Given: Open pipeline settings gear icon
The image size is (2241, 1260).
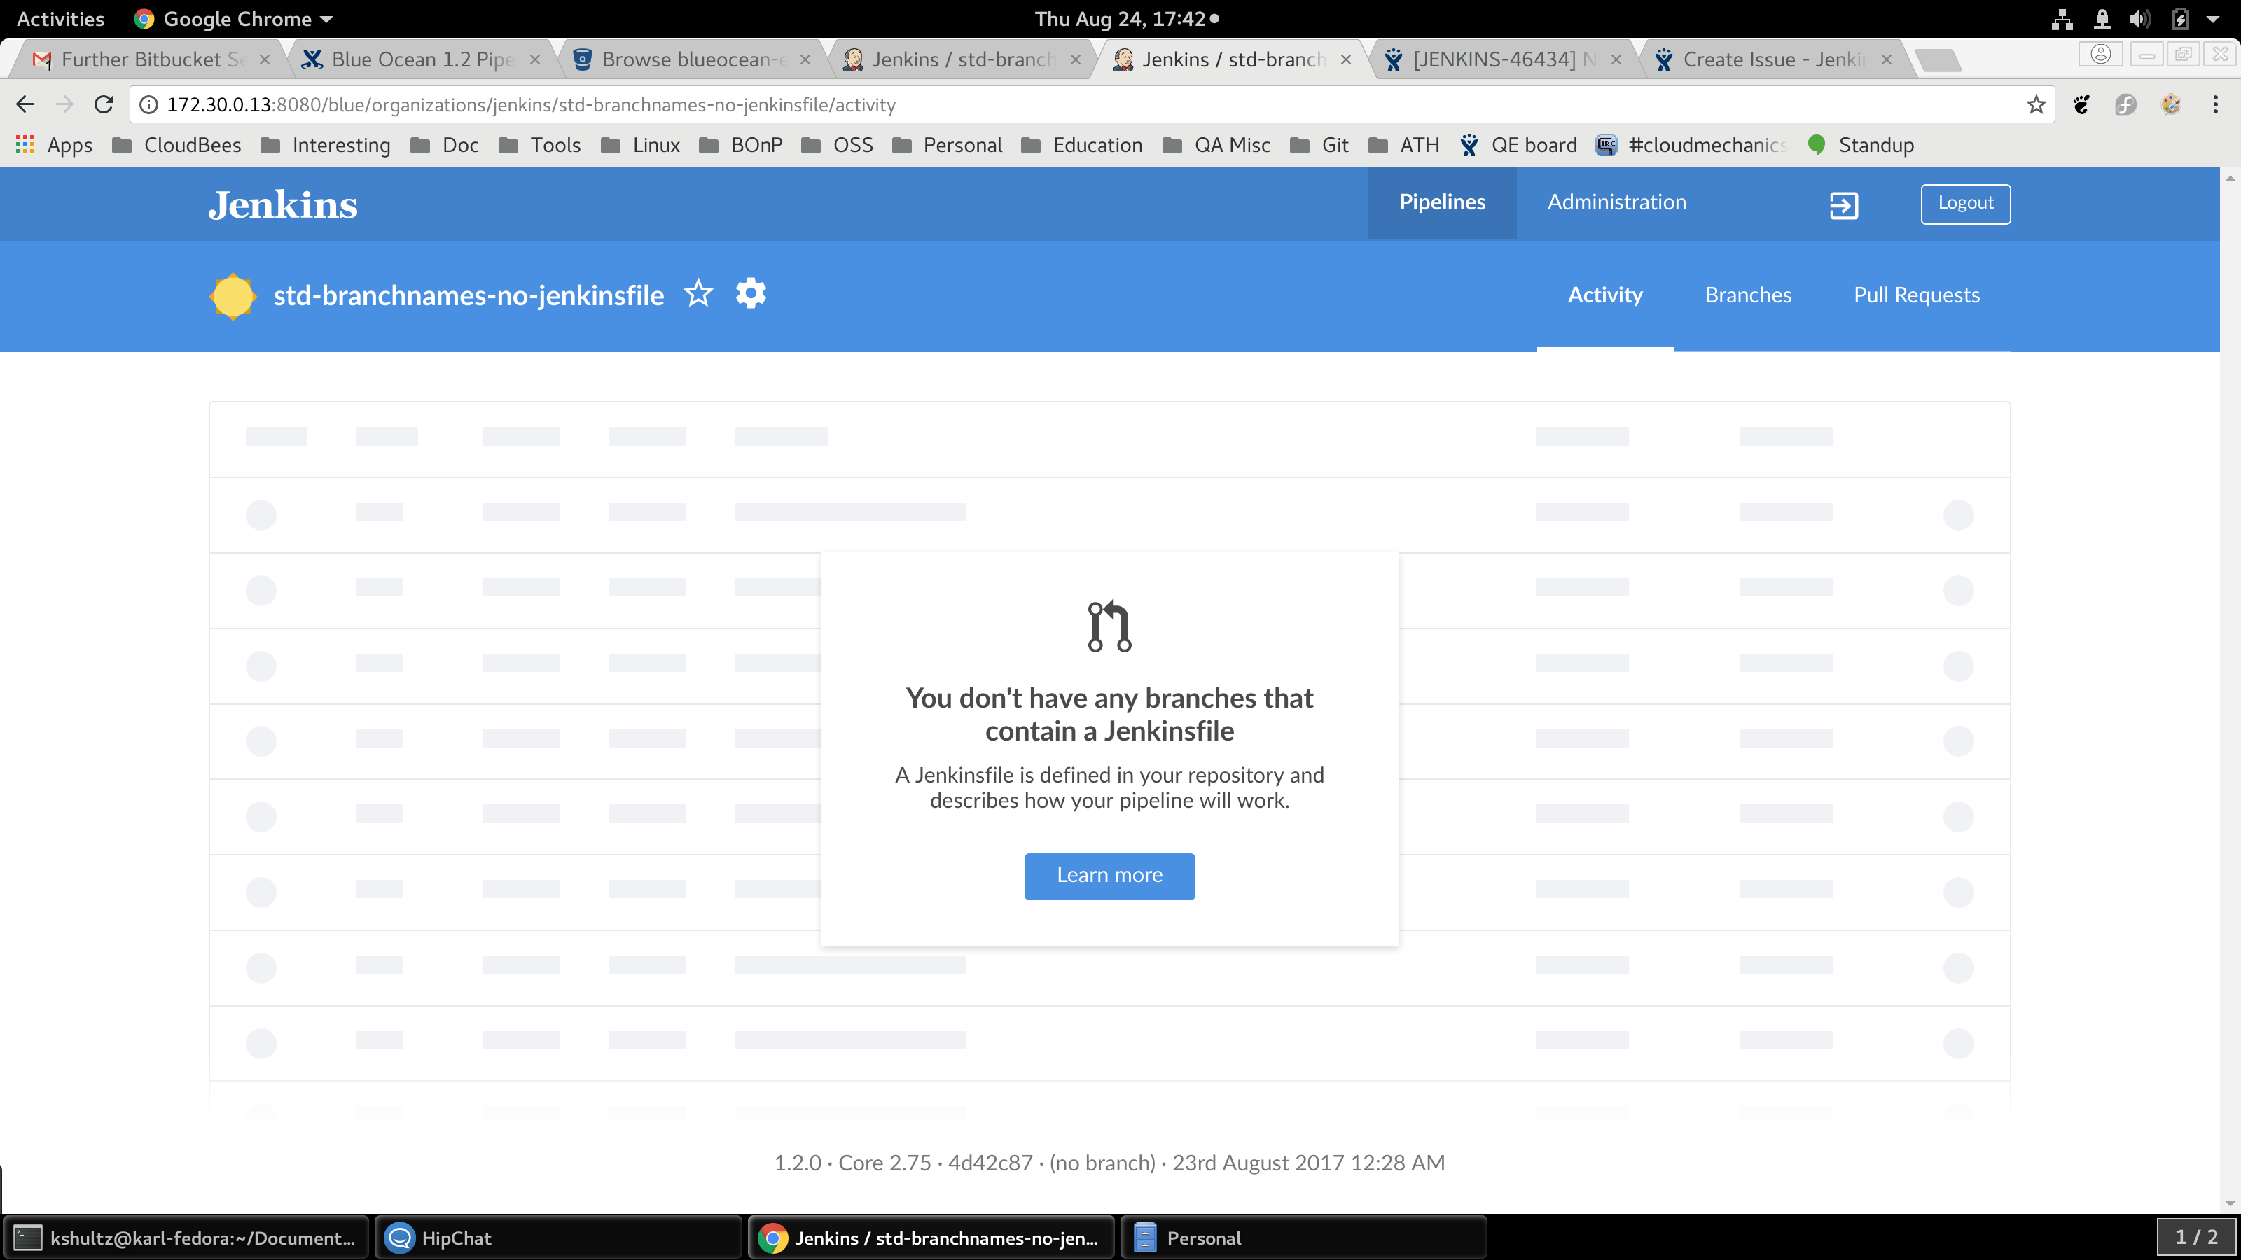Looking at the screenshot, I should (x=751, y=294).
